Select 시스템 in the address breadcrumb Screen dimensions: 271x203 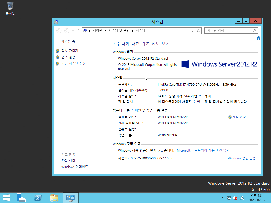point(140,31)
